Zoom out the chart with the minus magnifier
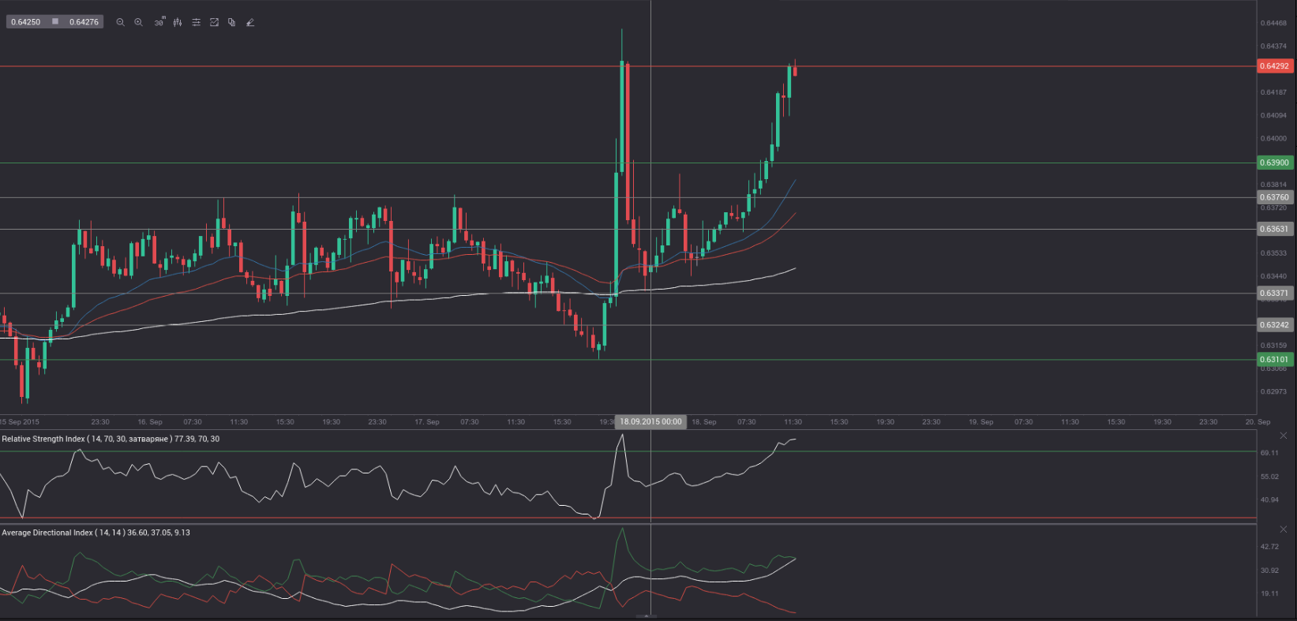1297x621 pixels. point(121,22)
